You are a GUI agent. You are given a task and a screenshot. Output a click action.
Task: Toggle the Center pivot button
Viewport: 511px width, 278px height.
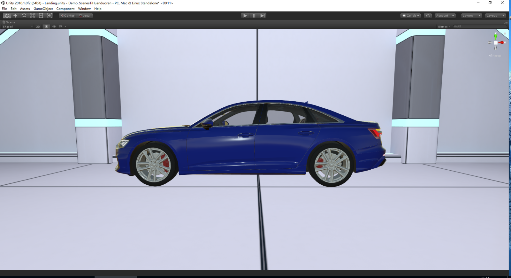point(67,16)
